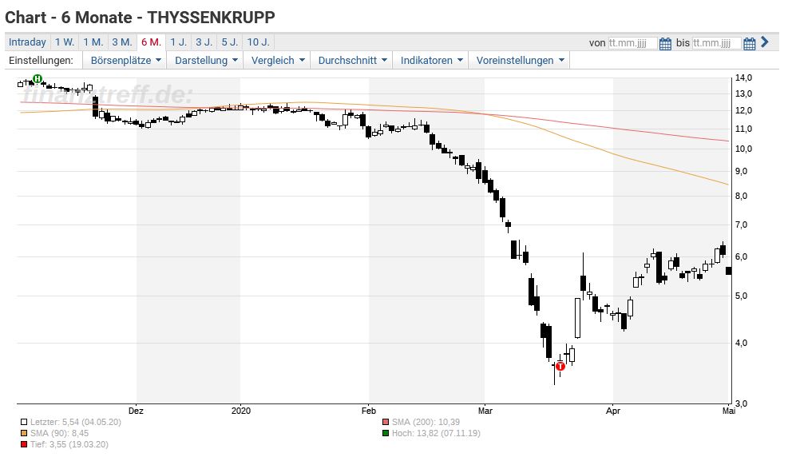This screenshot has height=461, width=788.
Task: Select the 3 J. time range
Action: tap(204, 42)
